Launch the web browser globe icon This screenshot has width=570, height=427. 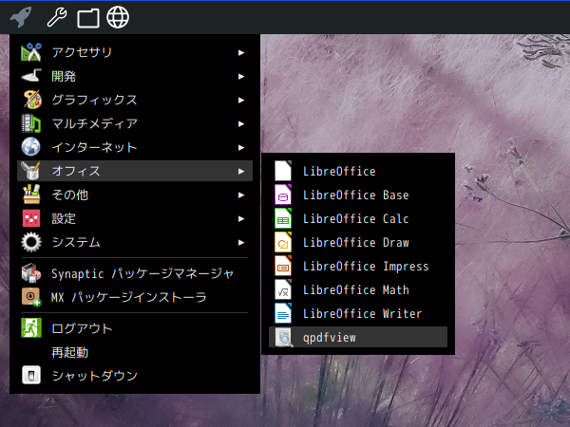coord(118,17)
